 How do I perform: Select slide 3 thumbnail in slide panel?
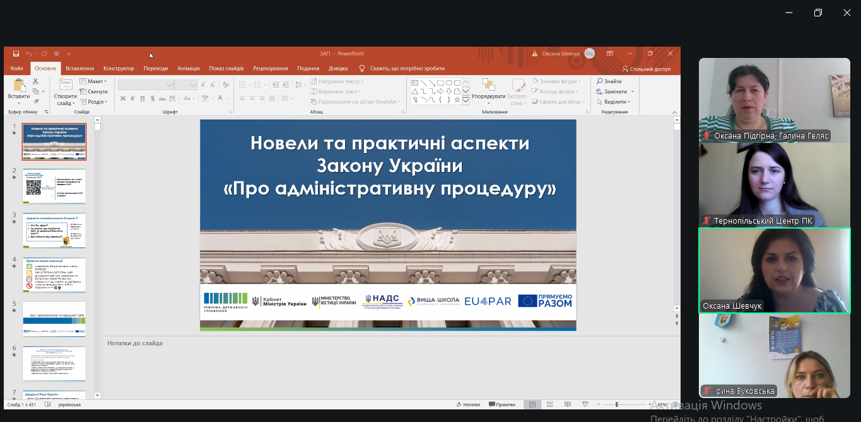pos(54,230)
